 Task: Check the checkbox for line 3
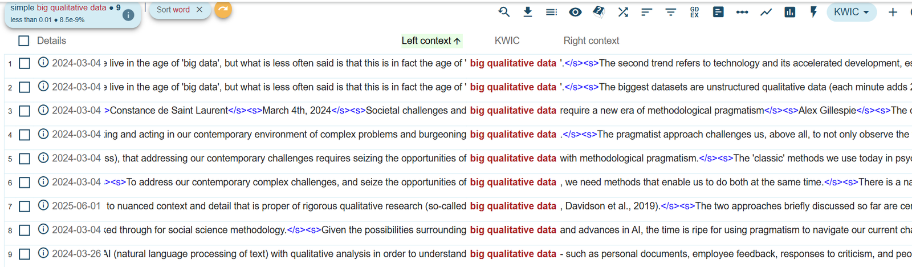(24, 111)
